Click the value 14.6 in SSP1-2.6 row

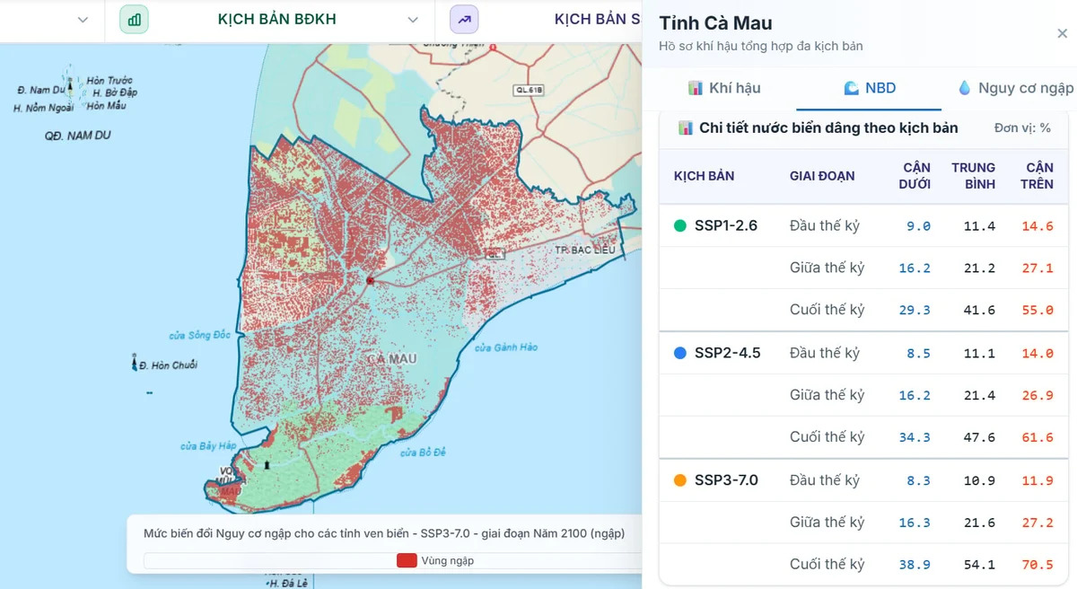pos(1037,226)
